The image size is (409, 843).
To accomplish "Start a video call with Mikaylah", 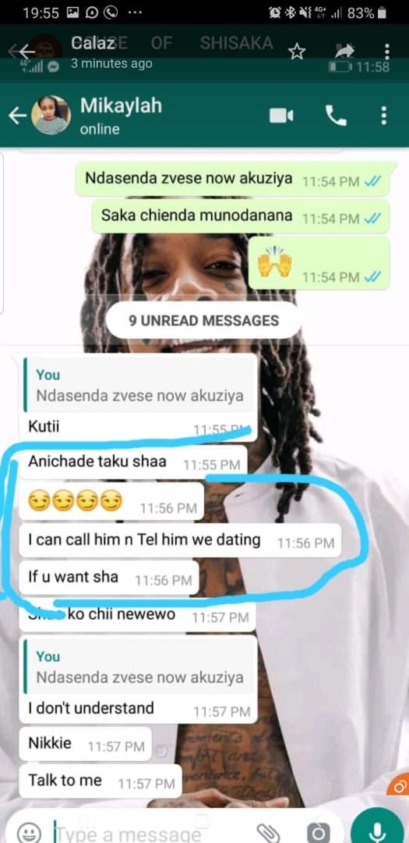I will pos(281,116).
